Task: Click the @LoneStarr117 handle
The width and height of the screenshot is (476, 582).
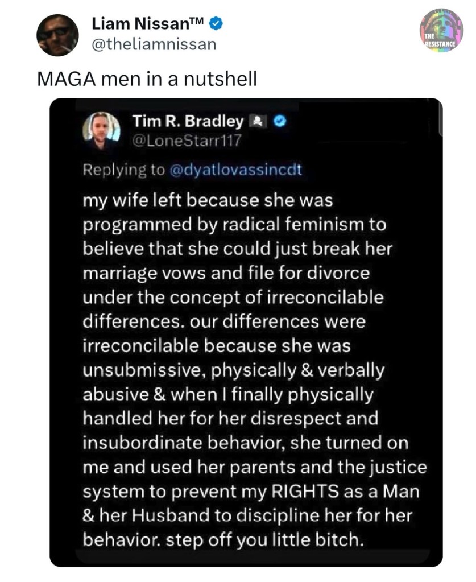Action: (179, 140)
